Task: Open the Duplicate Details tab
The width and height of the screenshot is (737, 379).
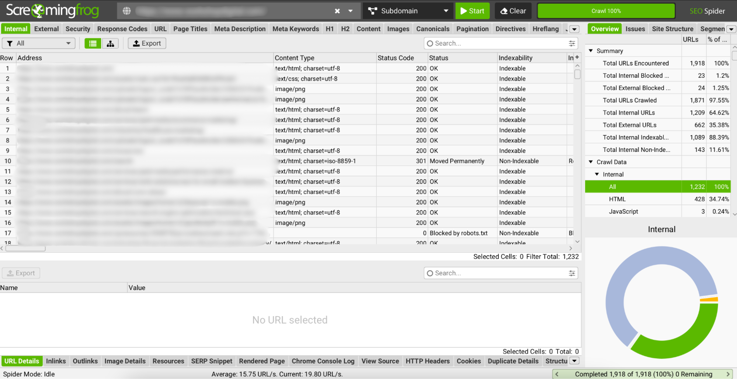Action: pos(513,361)
